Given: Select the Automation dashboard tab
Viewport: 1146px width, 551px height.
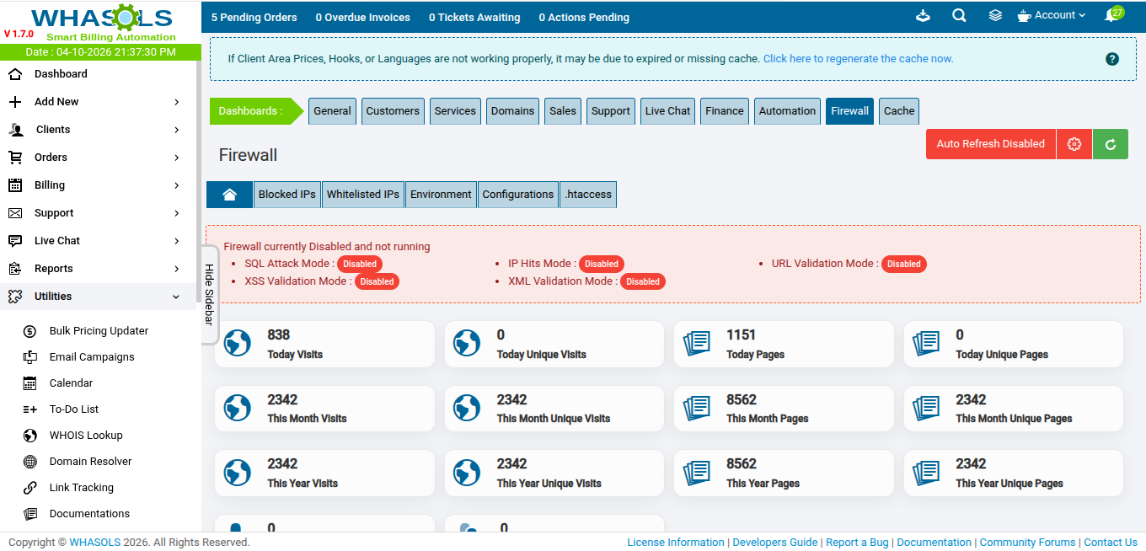Looking at the screenshot, I should (787, 111).
